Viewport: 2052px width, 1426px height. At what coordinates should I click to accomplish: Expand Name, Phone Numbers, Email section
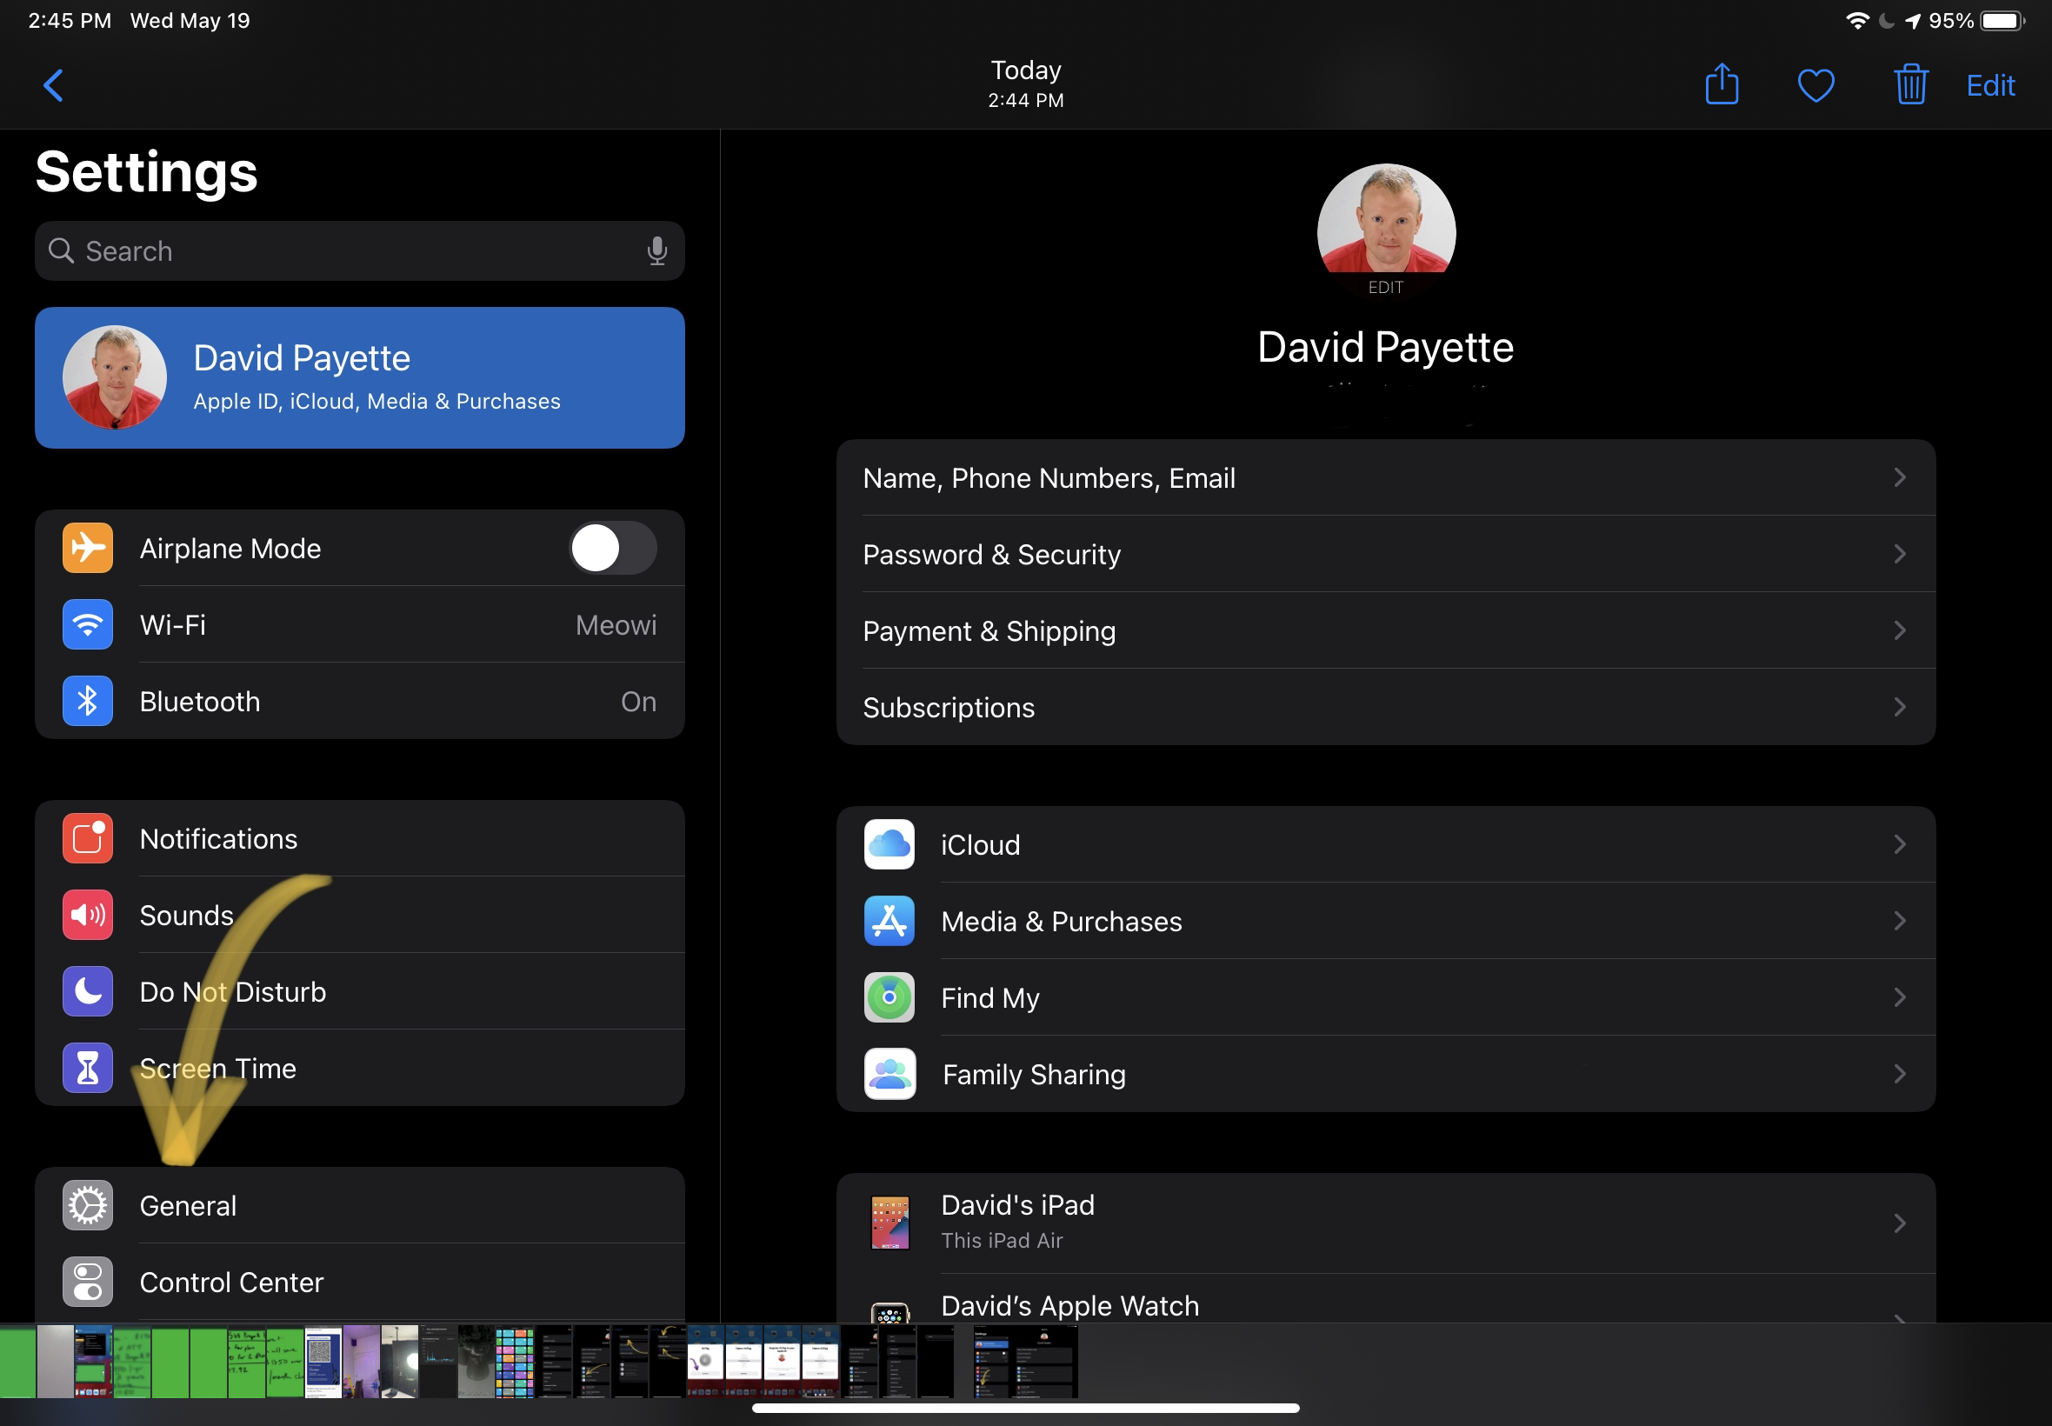click(x=1384, y=478)
